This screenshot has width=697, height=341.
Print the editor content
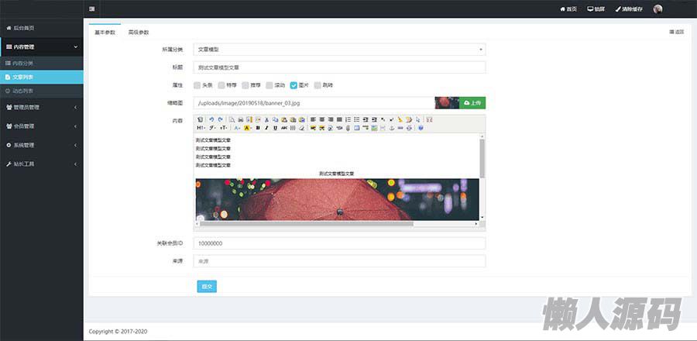(241, 119)
